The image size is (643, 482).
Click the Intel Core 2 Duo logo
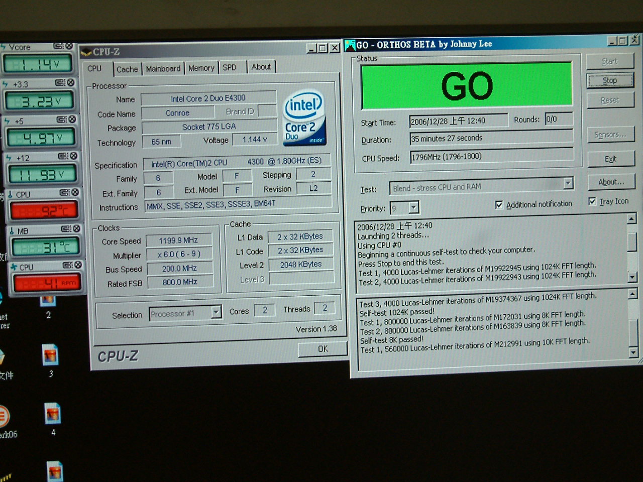click(x=304, y=118)
